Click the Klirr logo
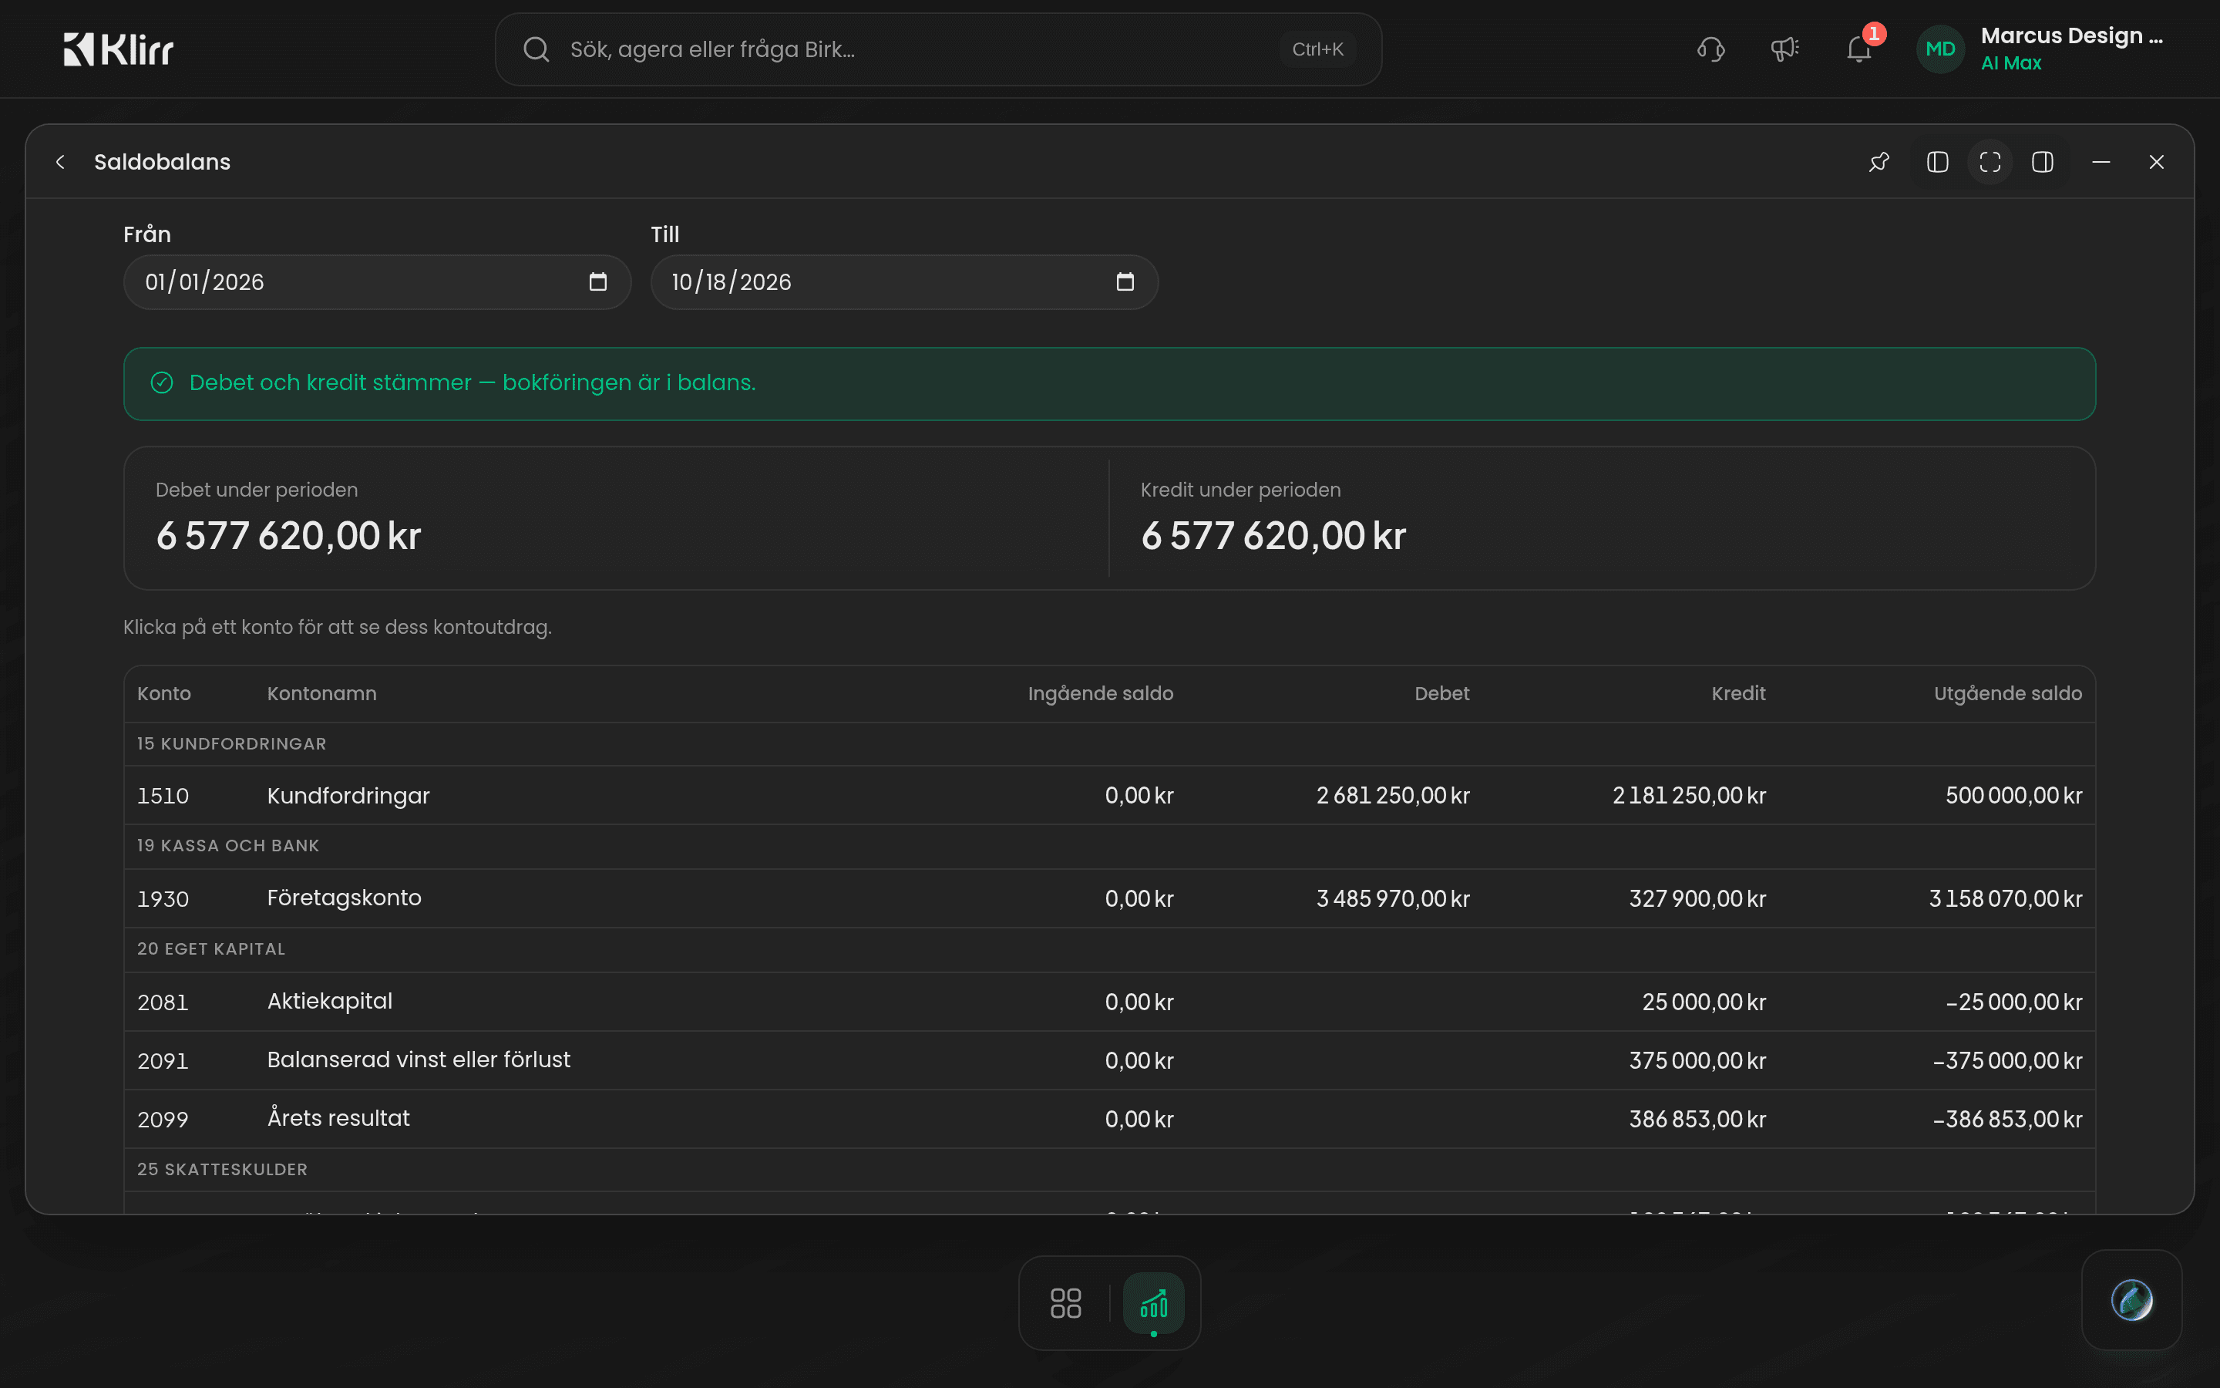Image resolution: width=2220 pixels, height=1388 pixels. click(x=119, y=49)
